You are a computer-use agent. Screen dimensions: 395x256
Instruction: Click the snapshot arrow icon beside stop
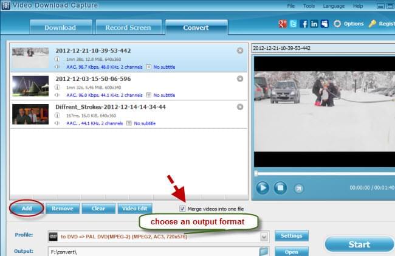point(299,189)
